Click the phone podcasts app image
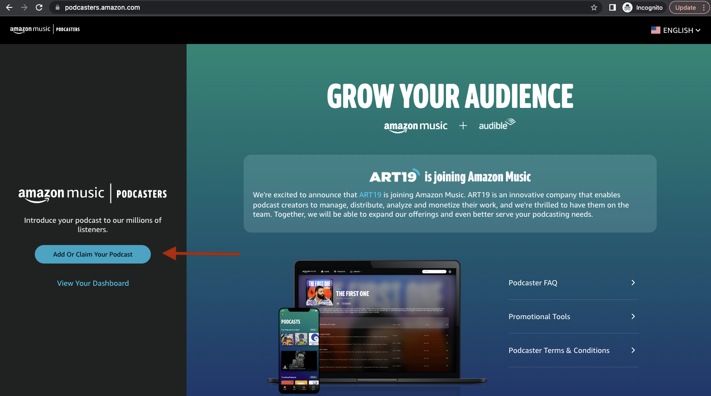Image resolution: width=711 pixels, height=396 pixels. click(299, 351)
